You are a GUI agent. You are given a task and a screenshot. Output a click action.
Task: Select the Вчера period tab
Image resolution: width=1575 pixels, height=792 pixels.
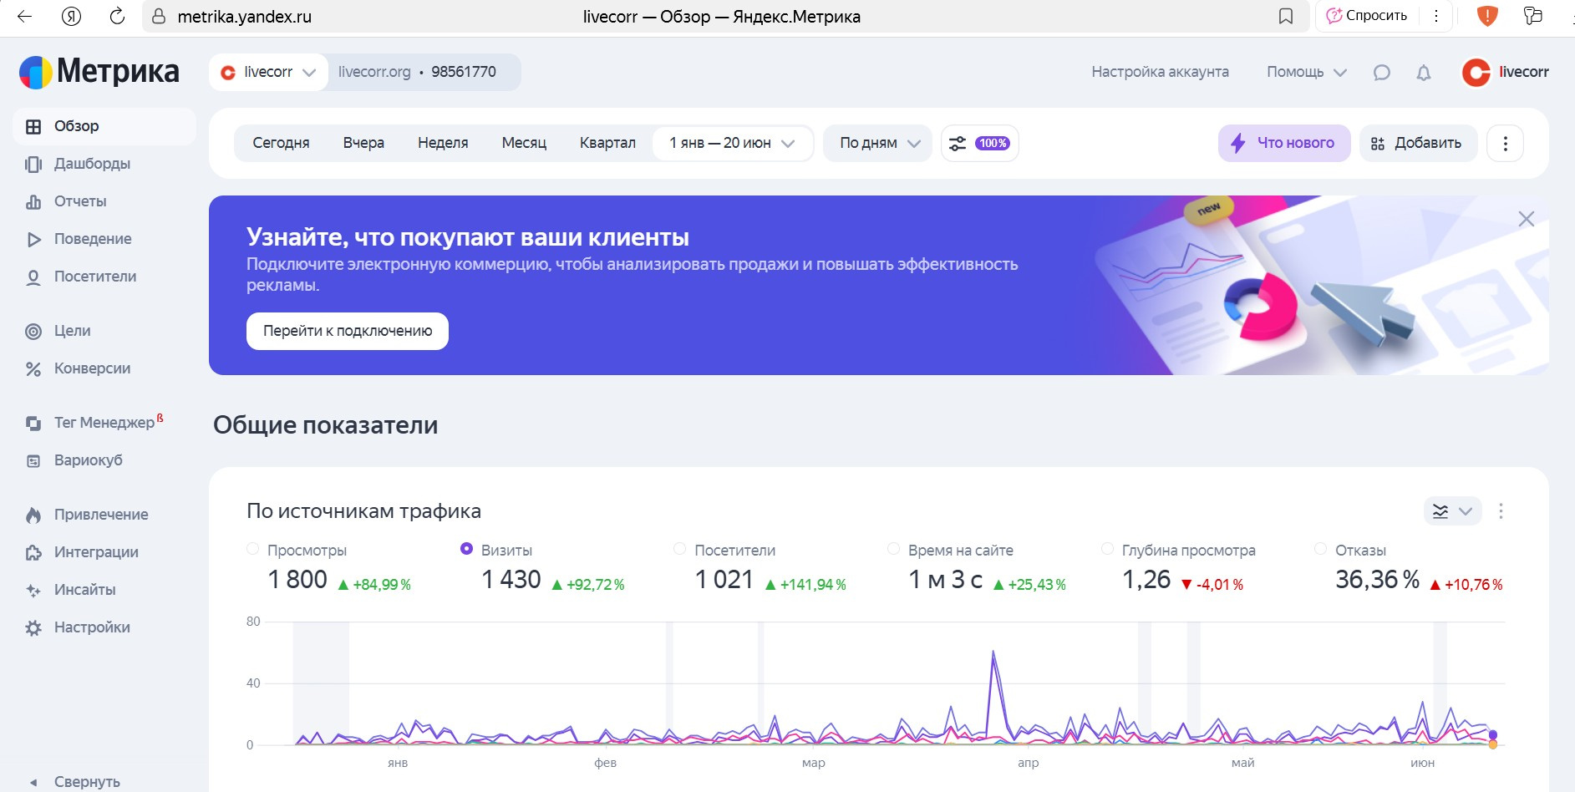[x=363, y=143]
